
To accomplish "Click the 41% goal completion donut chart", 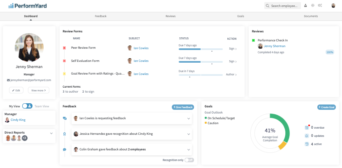I will click(x=270, y=133).
